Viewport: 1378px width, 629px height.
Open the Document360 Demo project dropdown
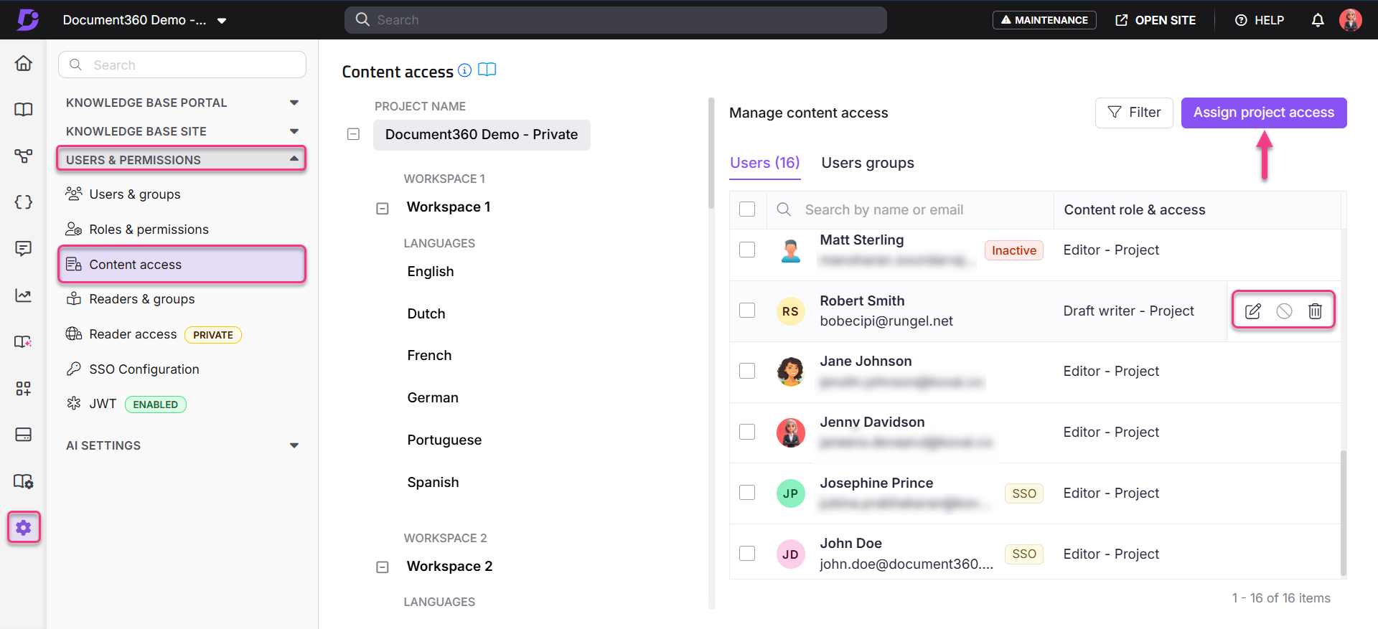click(x=145, y=20)
